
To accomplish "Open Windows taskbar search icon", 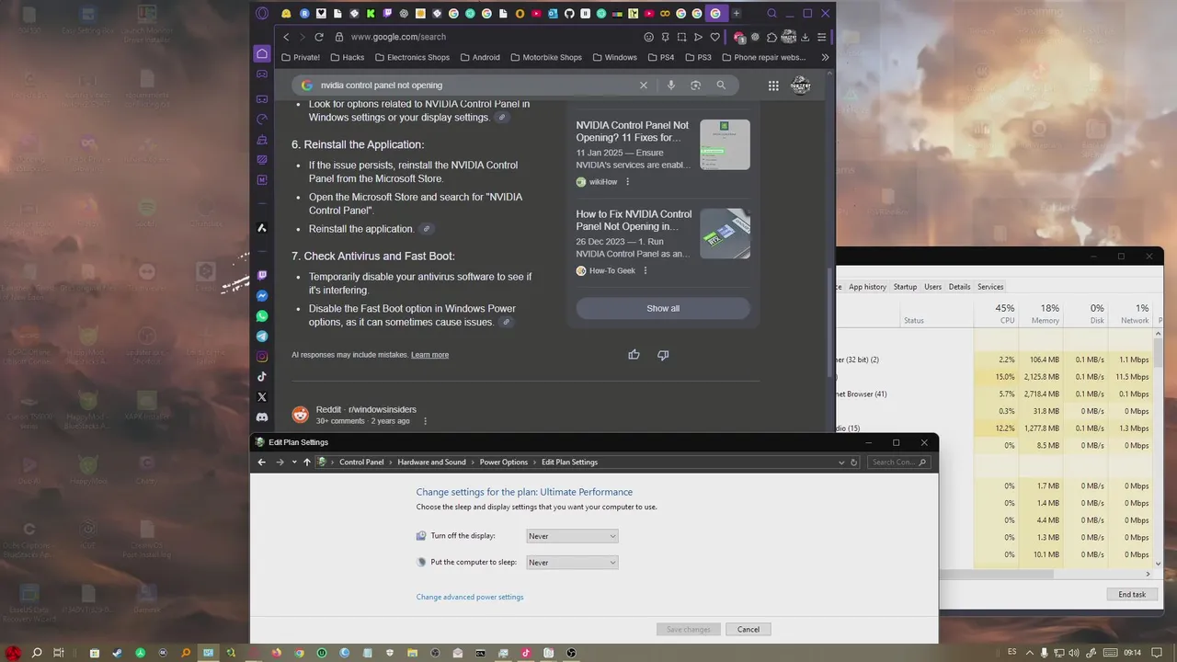I will pyautogui.click(x=37, y=653).
